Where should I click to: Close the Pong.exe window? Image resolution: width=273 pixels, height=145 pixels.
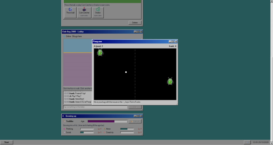(176, 41)
